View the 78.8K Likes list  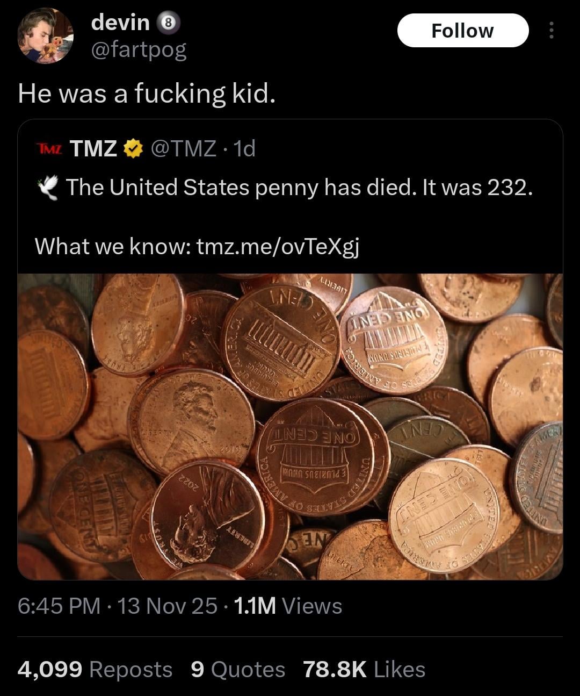[x=364, y=669]
